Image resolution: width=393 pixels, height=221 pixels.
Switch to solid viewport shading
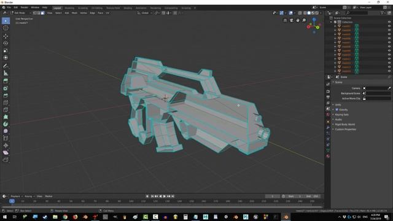point(309,13)
